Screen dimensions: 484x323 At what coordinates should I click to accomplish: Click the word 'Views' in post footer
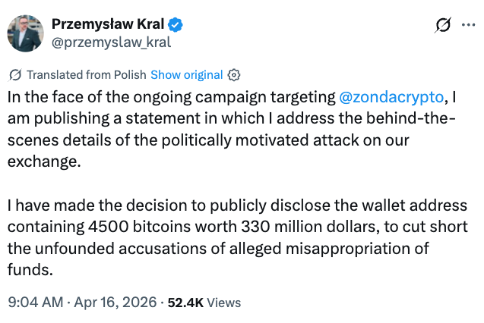pos(224,302)
